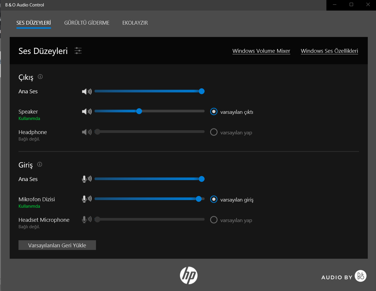This screenshot has width=376, height=291.
Task: Click the Mikrofon Dizisi level slider
Action: 149,199
